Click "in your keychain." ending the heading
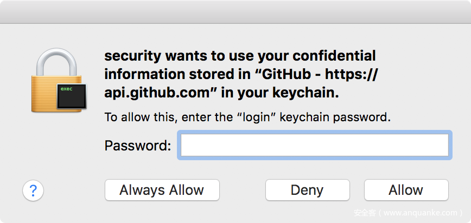 280,93
